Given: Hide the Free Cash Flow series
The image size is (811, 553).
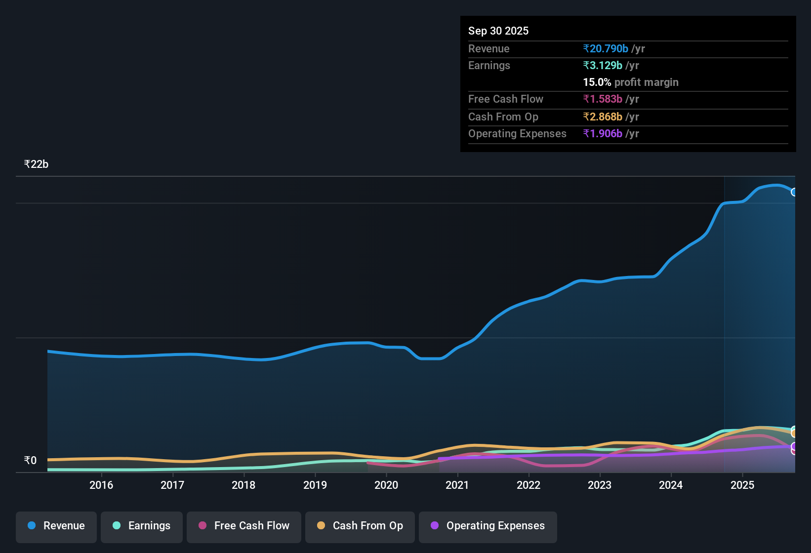Looking at the screenshot, I should pyautogui.click(x=243, y=526).
